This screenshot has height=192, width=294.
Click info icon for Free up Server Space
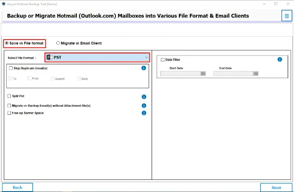(x=144, y=113)
